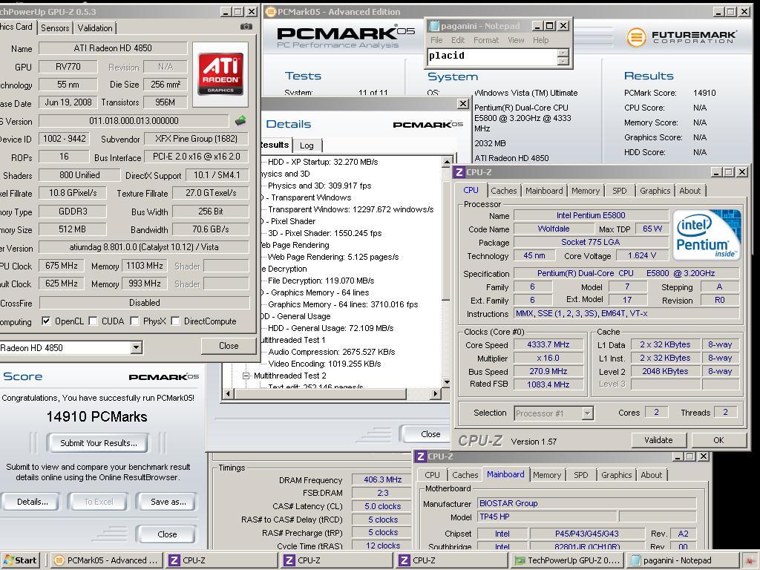The height and width of the screenshot is (570, 760).
Task: Open the Memory tab in lower CPU-Z window
Action: pos(547,476)
